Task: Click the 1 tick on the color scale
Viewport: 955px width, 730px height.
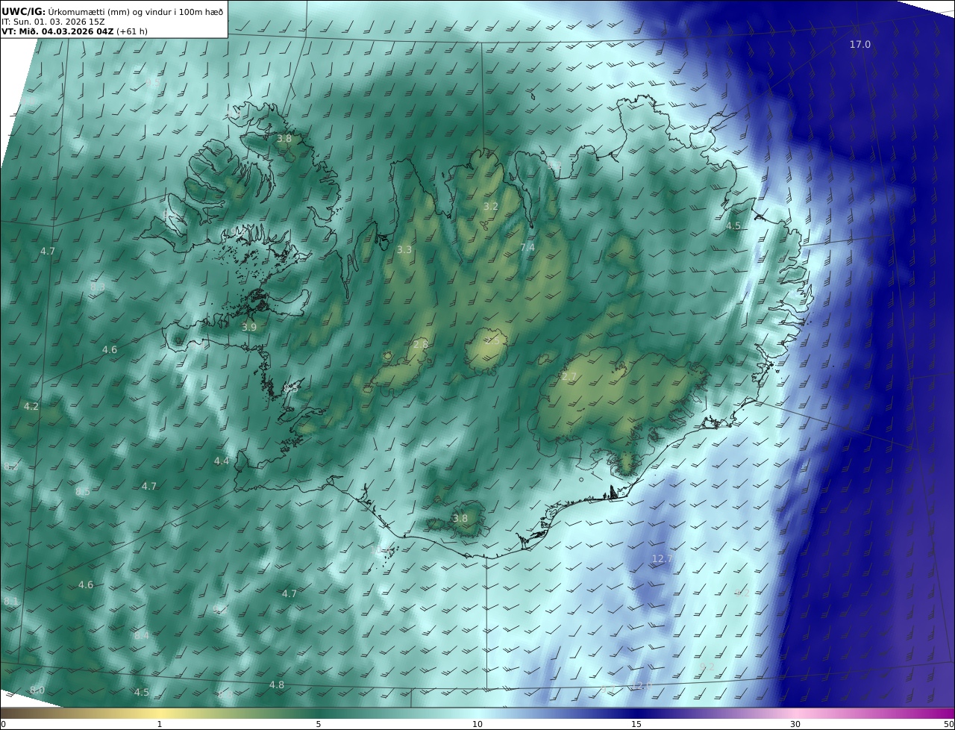Action: pyautogui.click(x=160, y=724)
